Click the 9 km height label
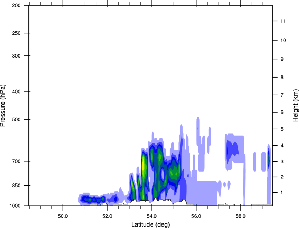Image resolution: width=299 pixels, height=228 pixels. click(x=282, y=59)
